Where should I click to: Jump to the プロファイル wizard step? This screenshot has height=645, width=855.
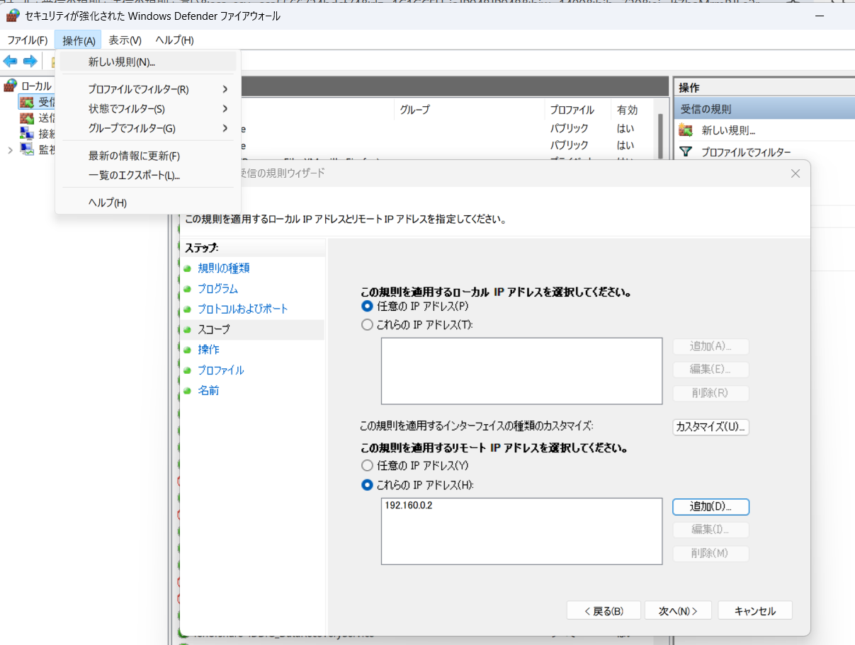(x=221, y=370)
